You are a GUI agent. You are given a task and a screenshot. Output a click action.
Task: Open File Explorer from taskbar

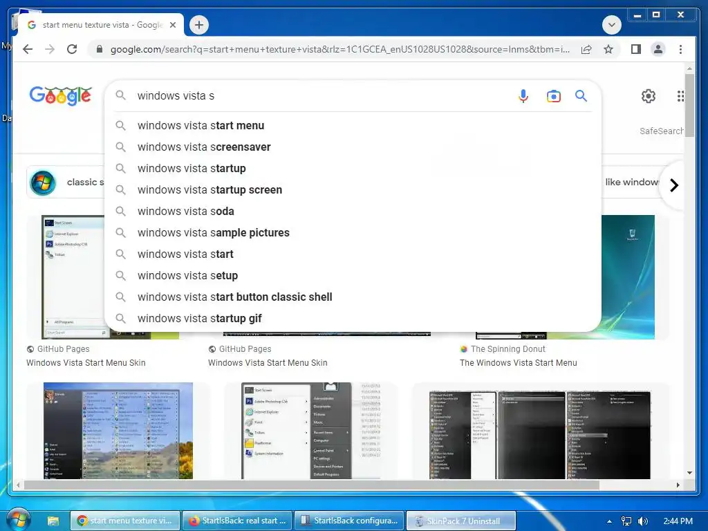click(53, 521)
